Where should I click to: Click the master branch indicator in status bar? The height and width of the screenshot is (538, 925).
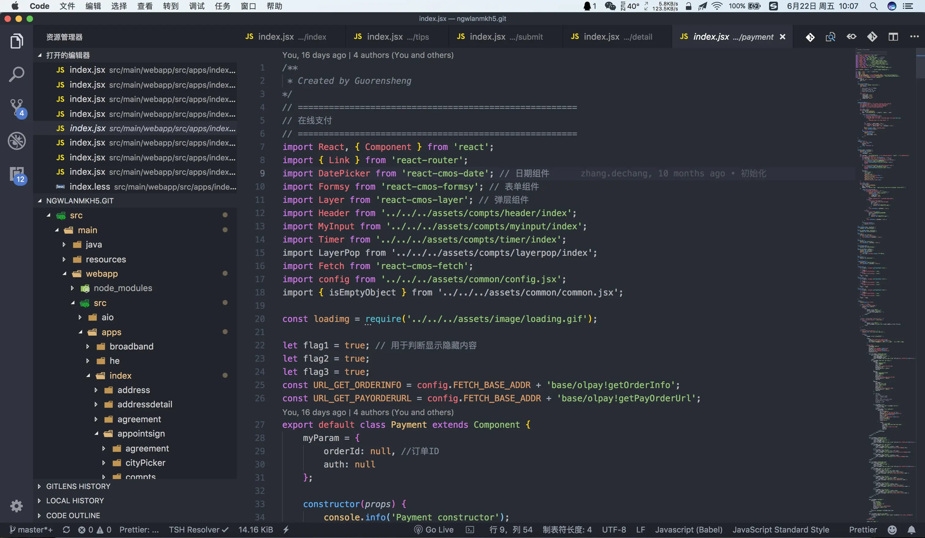point(31,529)
